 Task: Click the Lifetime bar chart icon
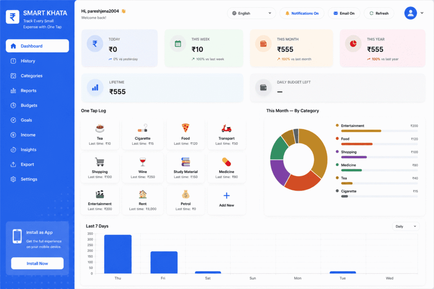pos(95,88)
